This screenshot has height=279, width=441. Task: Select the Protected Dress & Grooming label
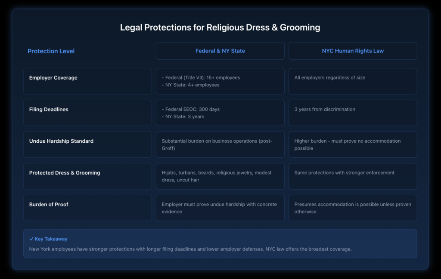pos(65,173)
